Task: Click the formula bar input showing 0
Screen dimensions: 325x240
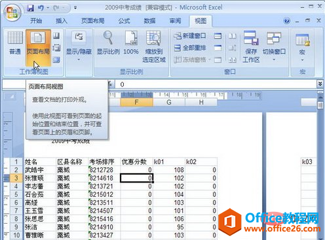Action: point(216,84)
